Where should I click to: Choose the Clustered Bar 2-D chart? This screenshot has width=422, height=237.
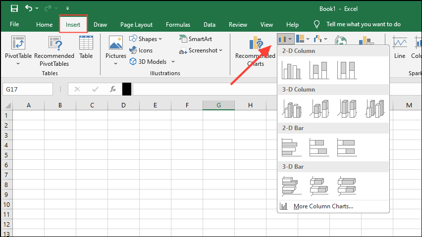292,147
